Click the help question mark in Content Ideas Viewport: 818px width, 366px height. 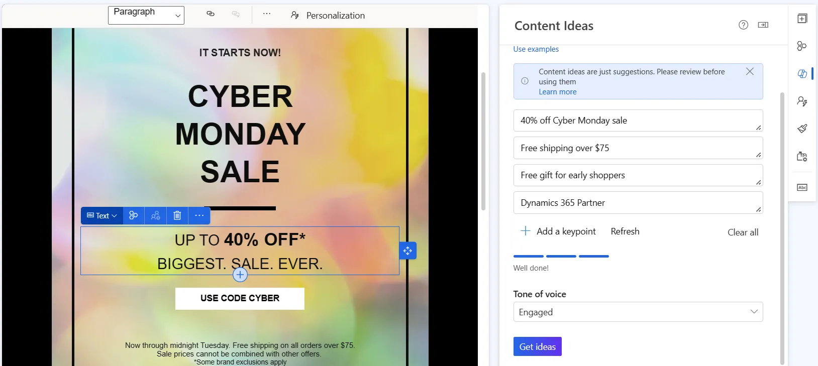tap(743, 25)
